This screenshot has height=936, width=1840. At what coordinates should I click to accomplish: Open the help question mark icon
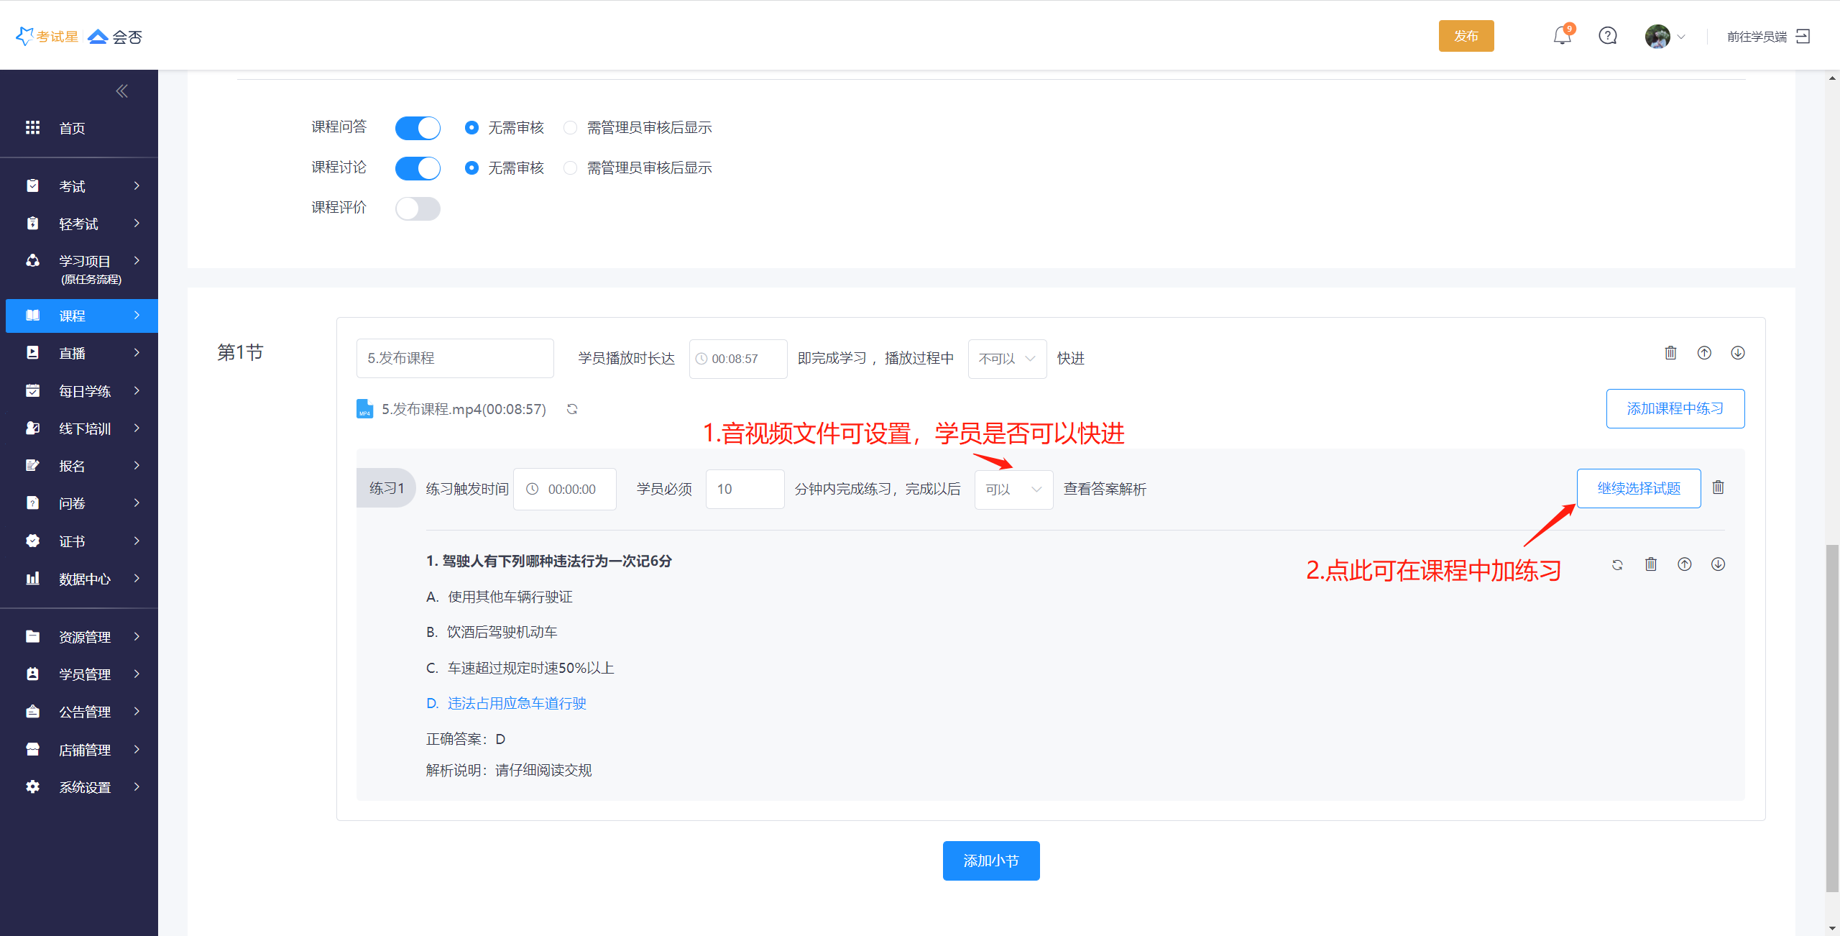[x=1608, y=36]
